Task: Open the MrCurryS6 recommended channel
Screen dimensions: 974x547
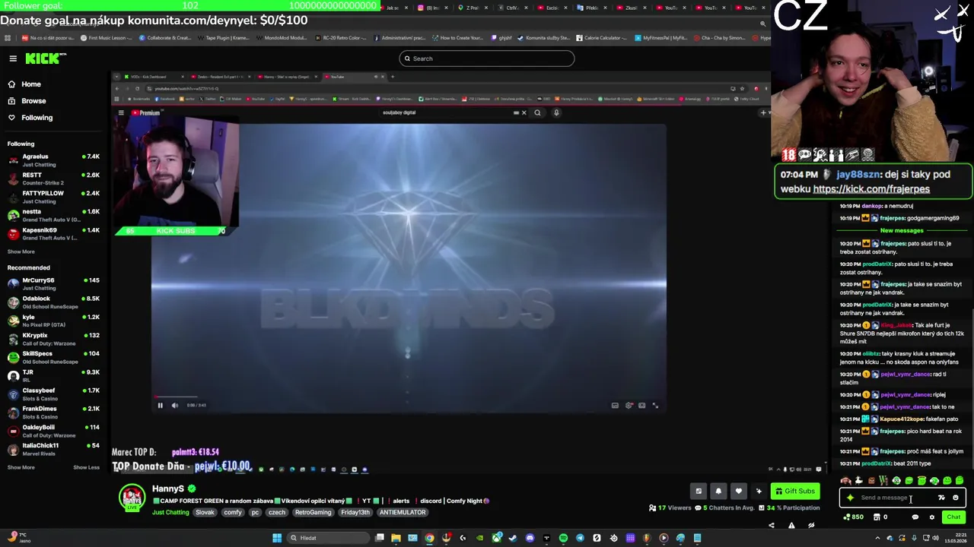Action: click(x=53, y=283)
